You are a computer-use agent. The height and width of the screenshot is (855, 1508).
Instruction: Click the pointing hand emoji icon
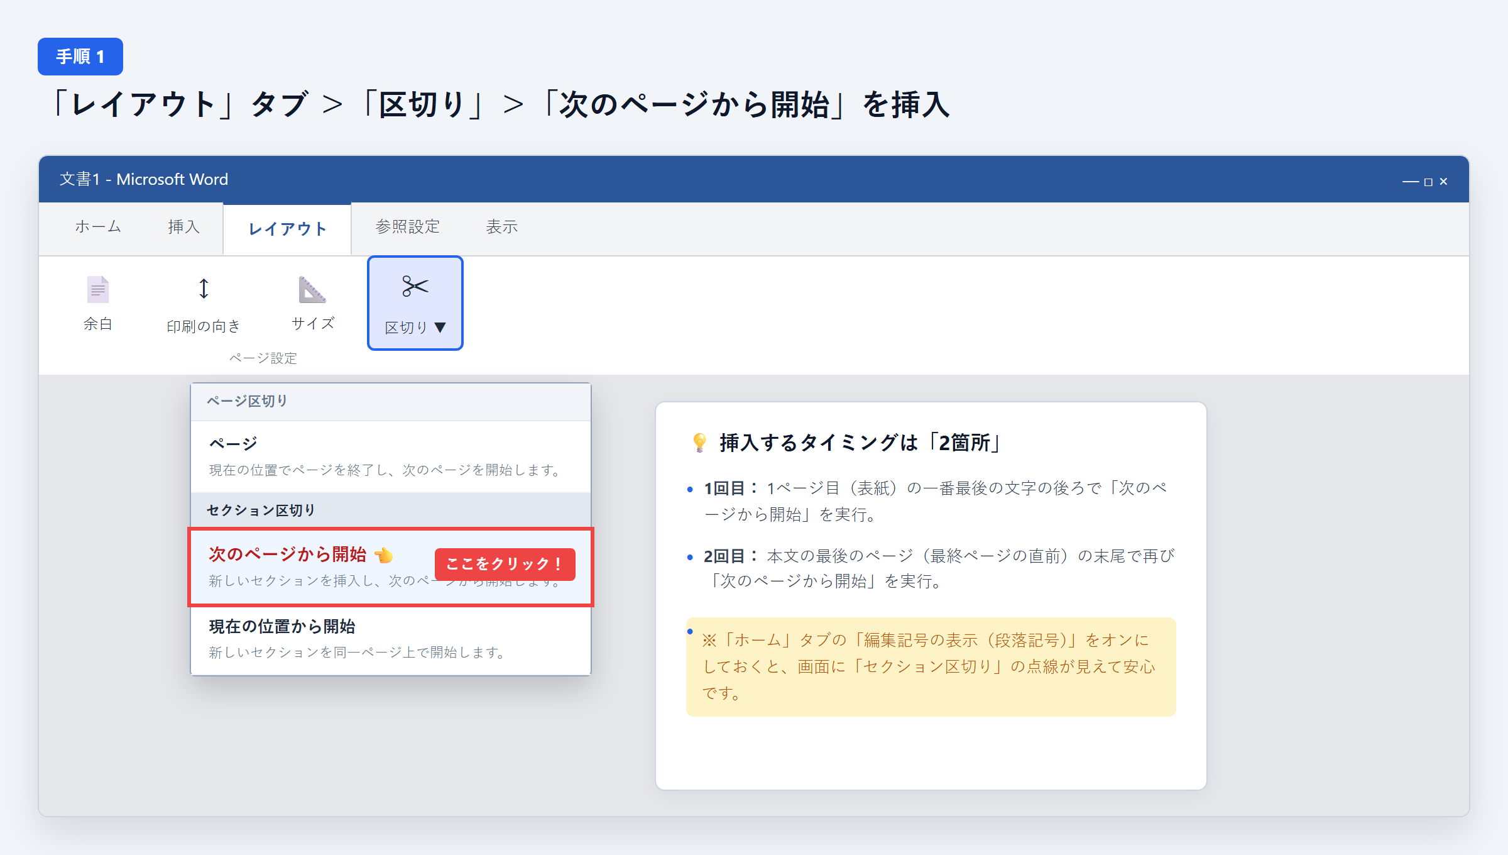(383, 555)
